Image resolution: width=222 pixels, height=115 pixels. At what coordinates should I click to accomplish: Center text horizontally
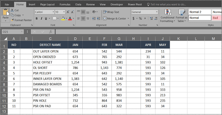tap(83, 19)
